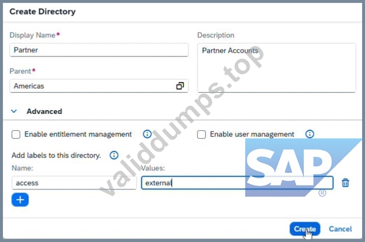Delete the access label using trash icon
The width and height of the screenshot is (365, 242).
(345, 183)
